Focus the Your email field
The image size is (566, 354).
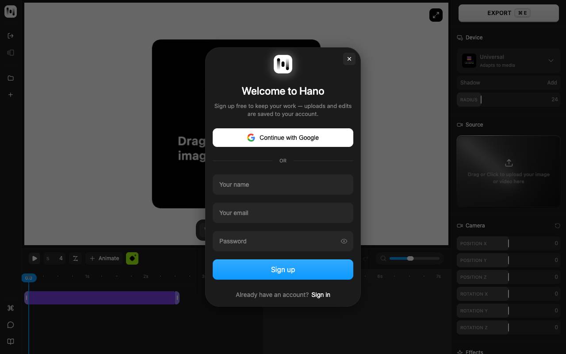pos(283,213)
